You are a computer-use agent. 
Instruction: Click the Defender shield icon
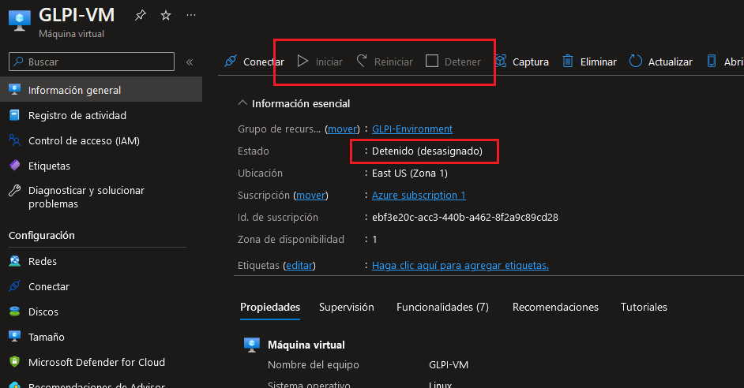(x=15, y=362)
